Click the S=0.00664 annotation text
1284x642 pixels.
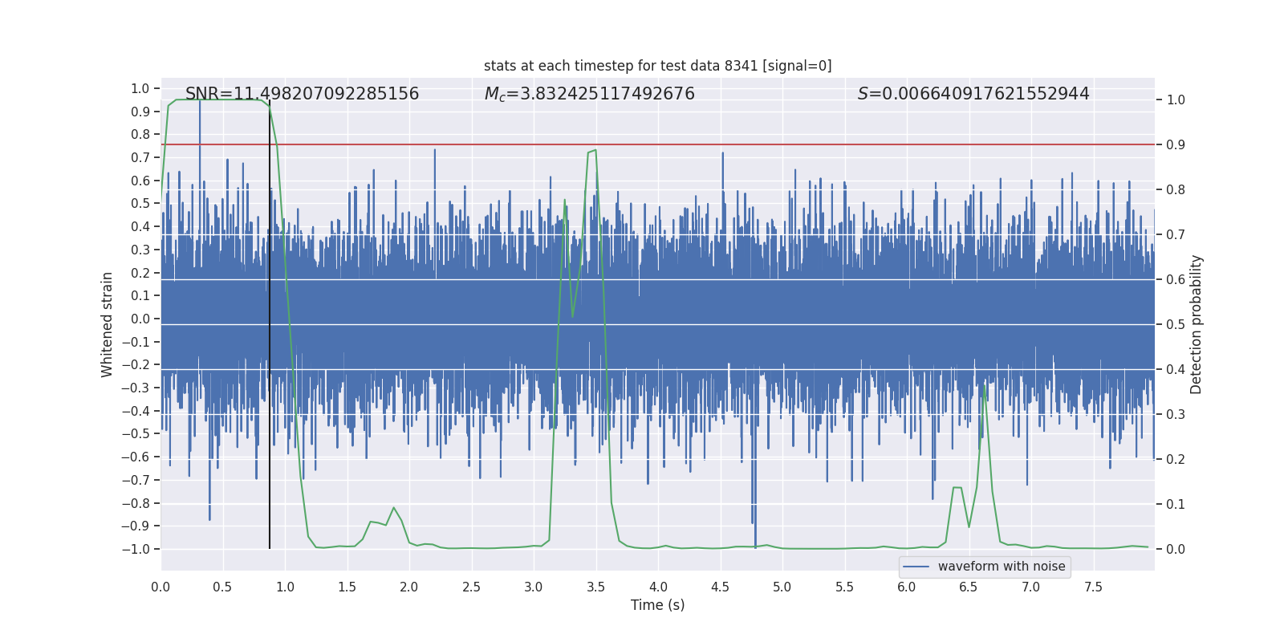point(973,94)
